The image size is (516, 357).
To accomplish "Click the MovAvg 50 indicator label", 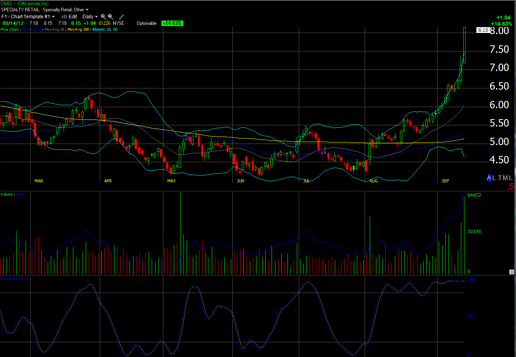I will point(32,29).
